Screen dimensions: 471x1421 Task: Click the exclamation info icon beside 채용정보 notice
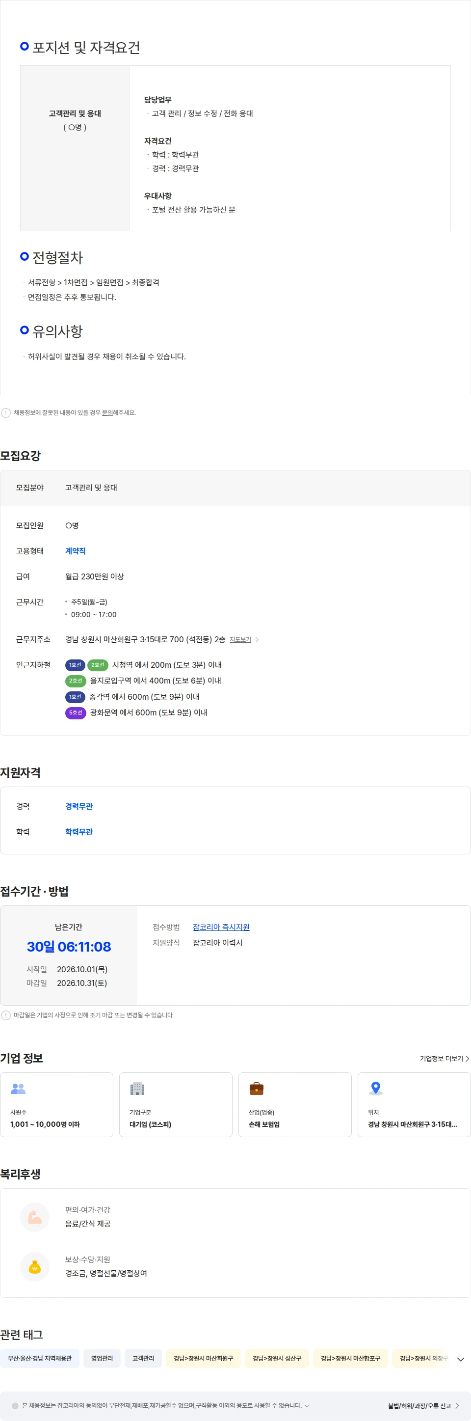click(6, 412)
